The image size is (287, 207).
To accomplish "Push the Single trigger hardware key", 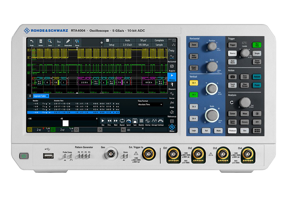I will pyautogui.click(x=257, y=53).
